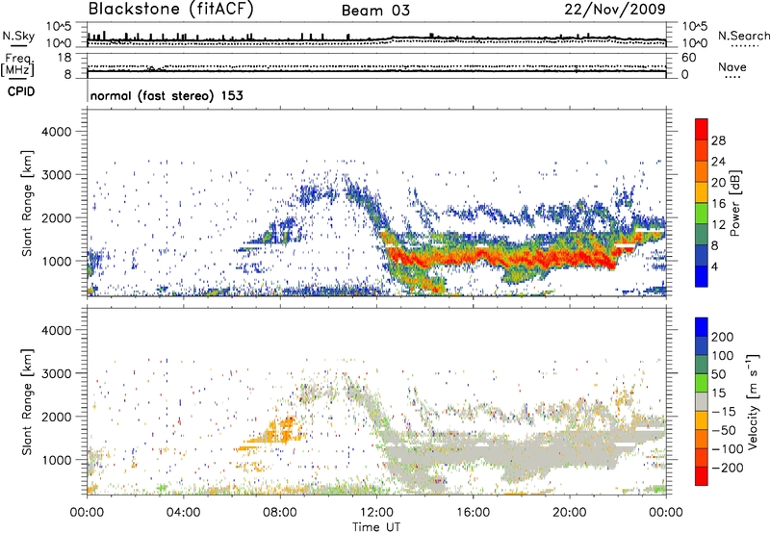Click the N.Search legend label
This screenshot has height=533, width=770.
(743, 36)
